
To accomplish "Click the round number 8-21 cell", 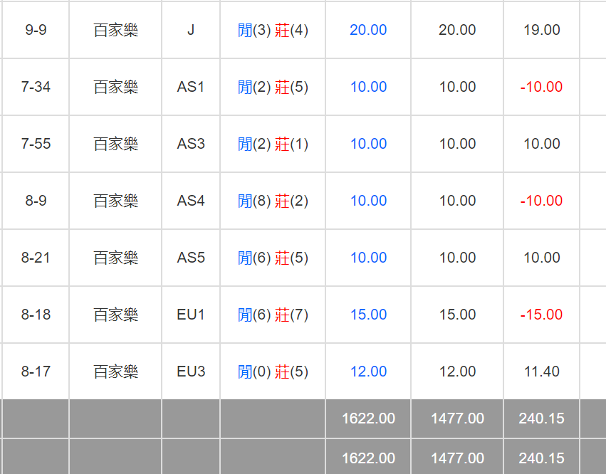I will tap(36, 258).
